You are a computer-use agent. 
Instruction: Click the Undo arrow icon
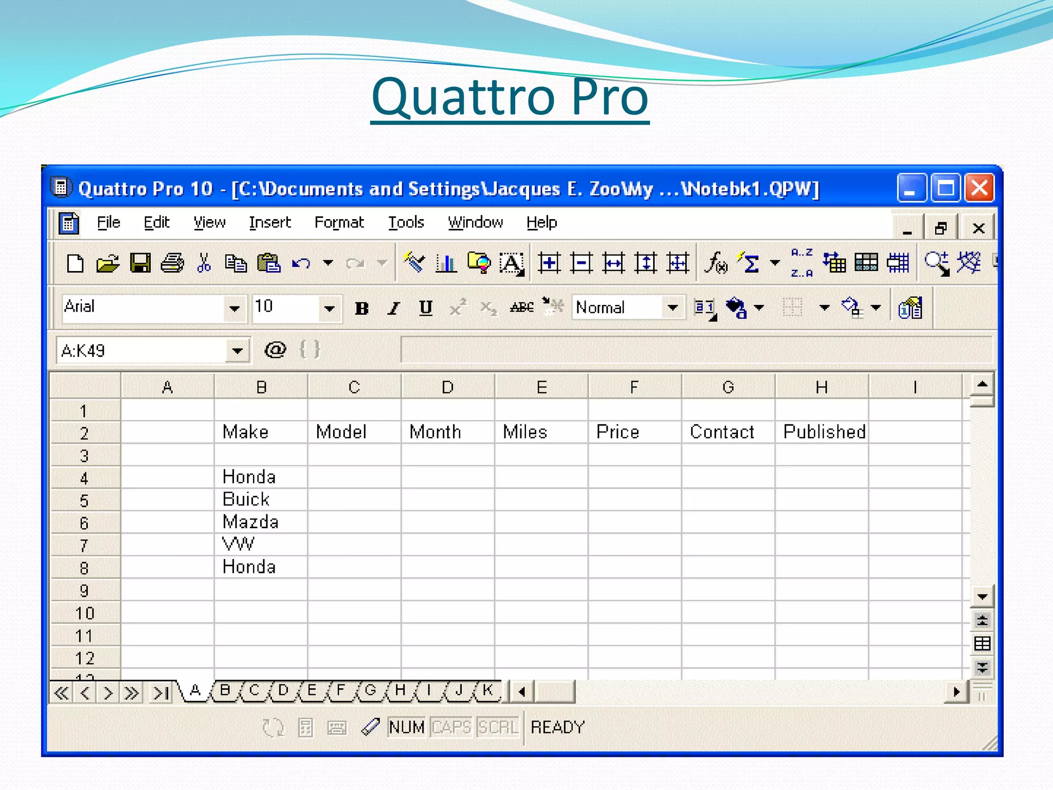click(x=301, y=263)
